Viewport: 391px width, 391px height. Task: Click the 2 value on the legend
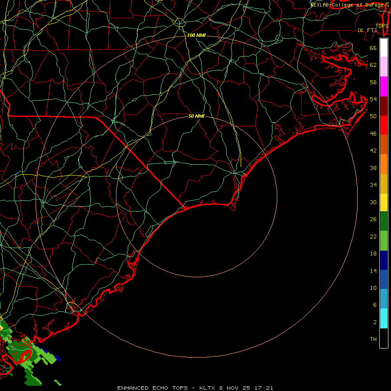(374, 322)
